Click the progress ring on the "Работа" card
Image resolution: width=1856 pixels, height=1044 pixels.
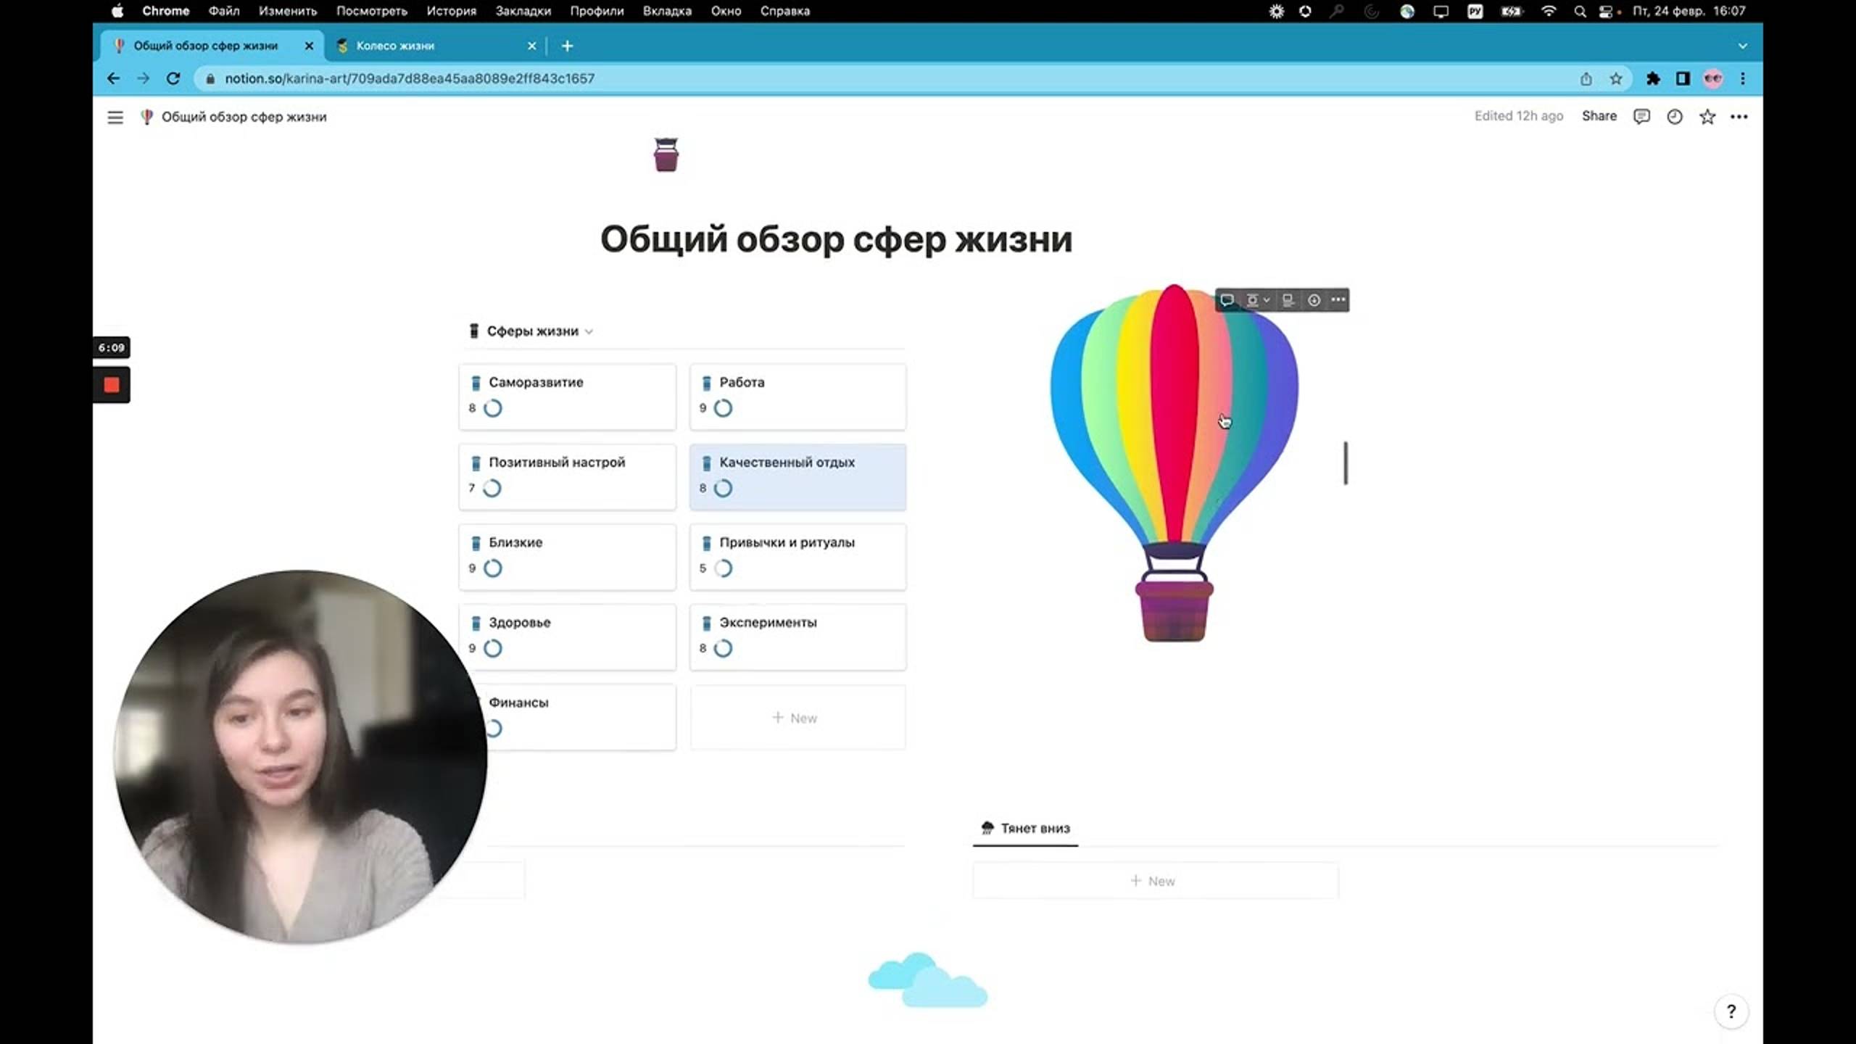(x=725, y=408)
